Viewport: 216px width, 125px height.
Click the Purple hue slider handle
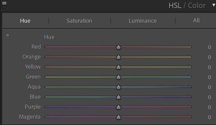pos(118,107)
